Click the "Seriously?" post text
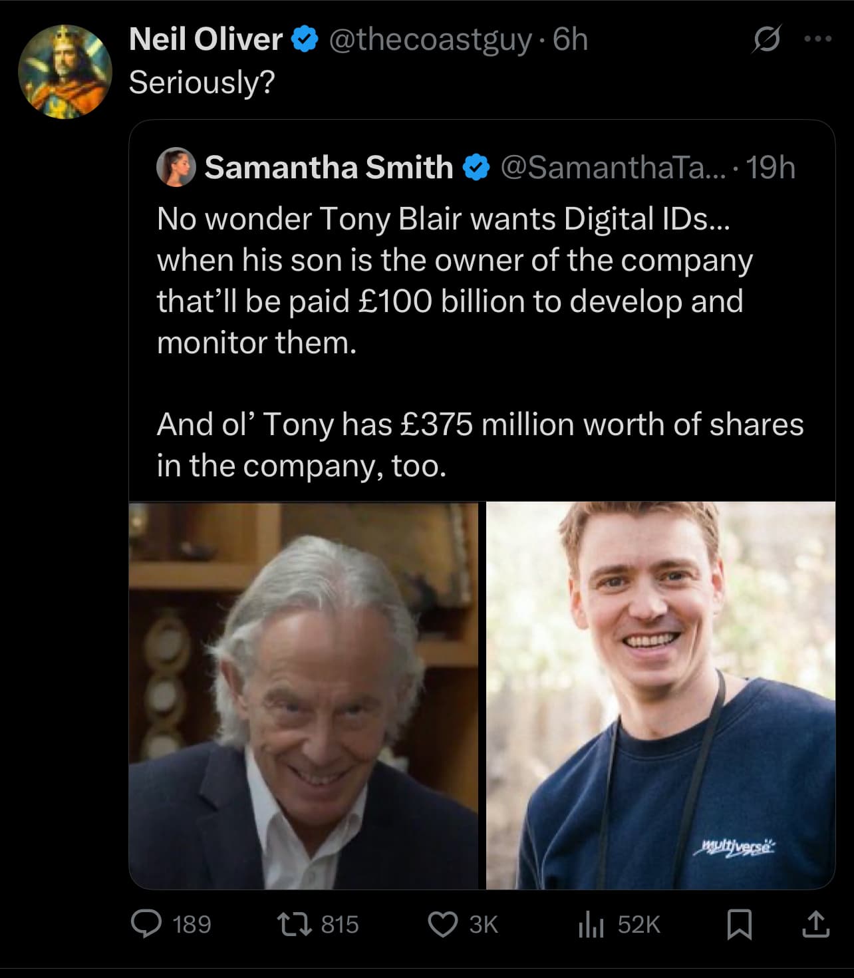 202,82
